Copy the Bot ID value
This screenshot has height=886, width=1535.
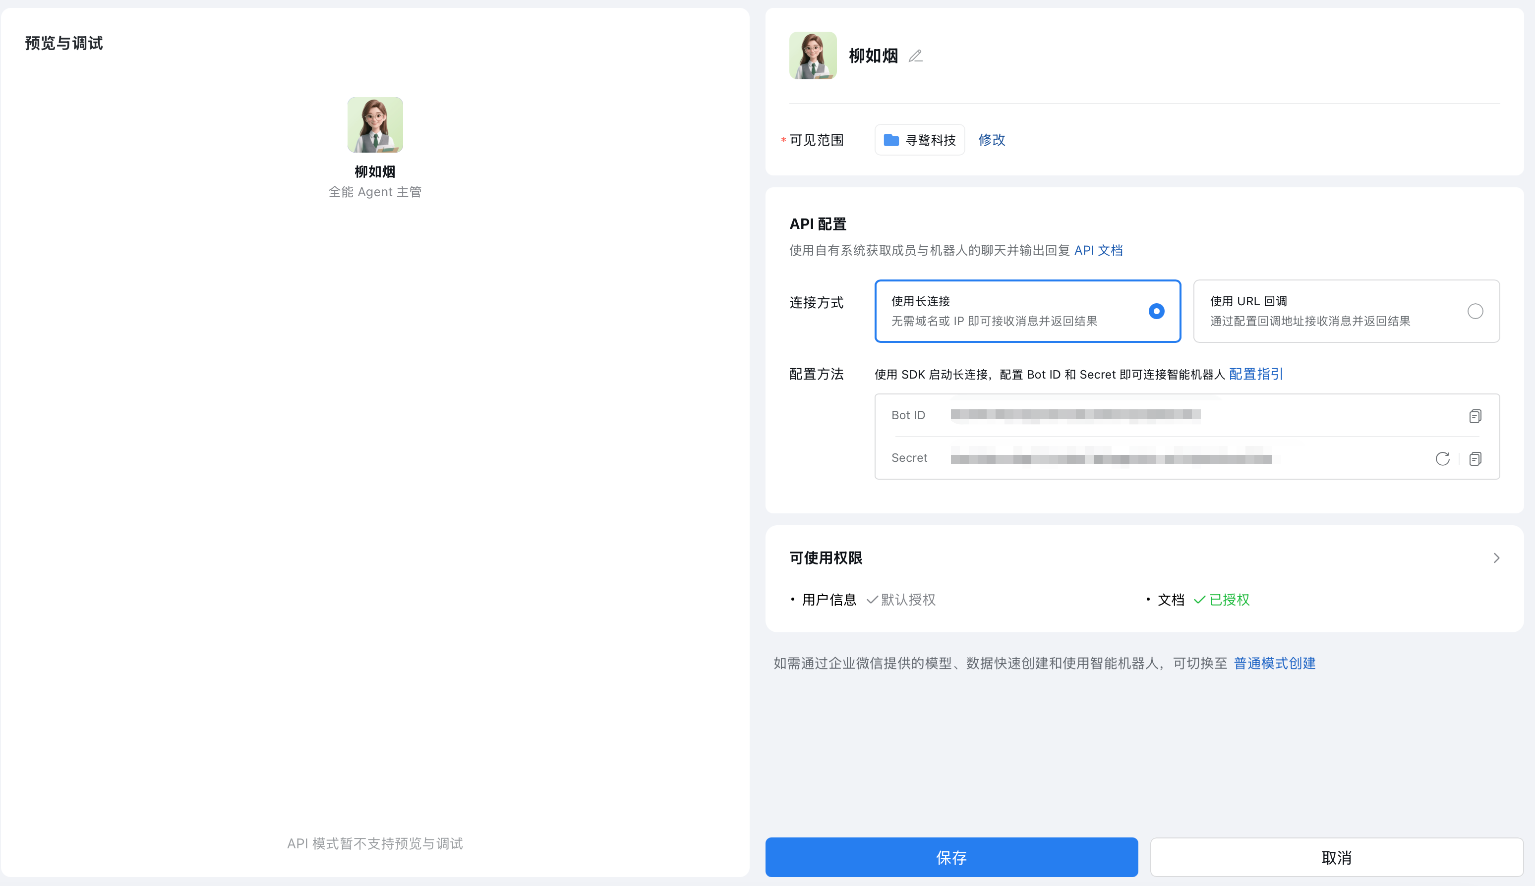1475,416
